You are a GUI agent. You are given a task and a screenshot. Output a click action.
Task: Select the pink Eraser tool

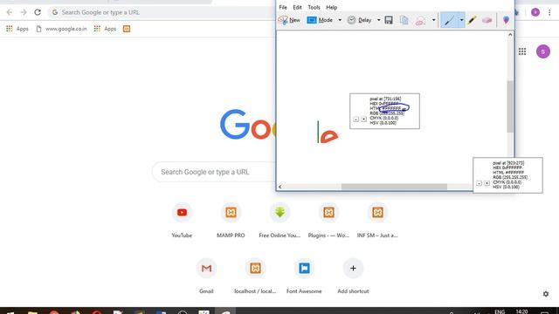coord(487,20)
